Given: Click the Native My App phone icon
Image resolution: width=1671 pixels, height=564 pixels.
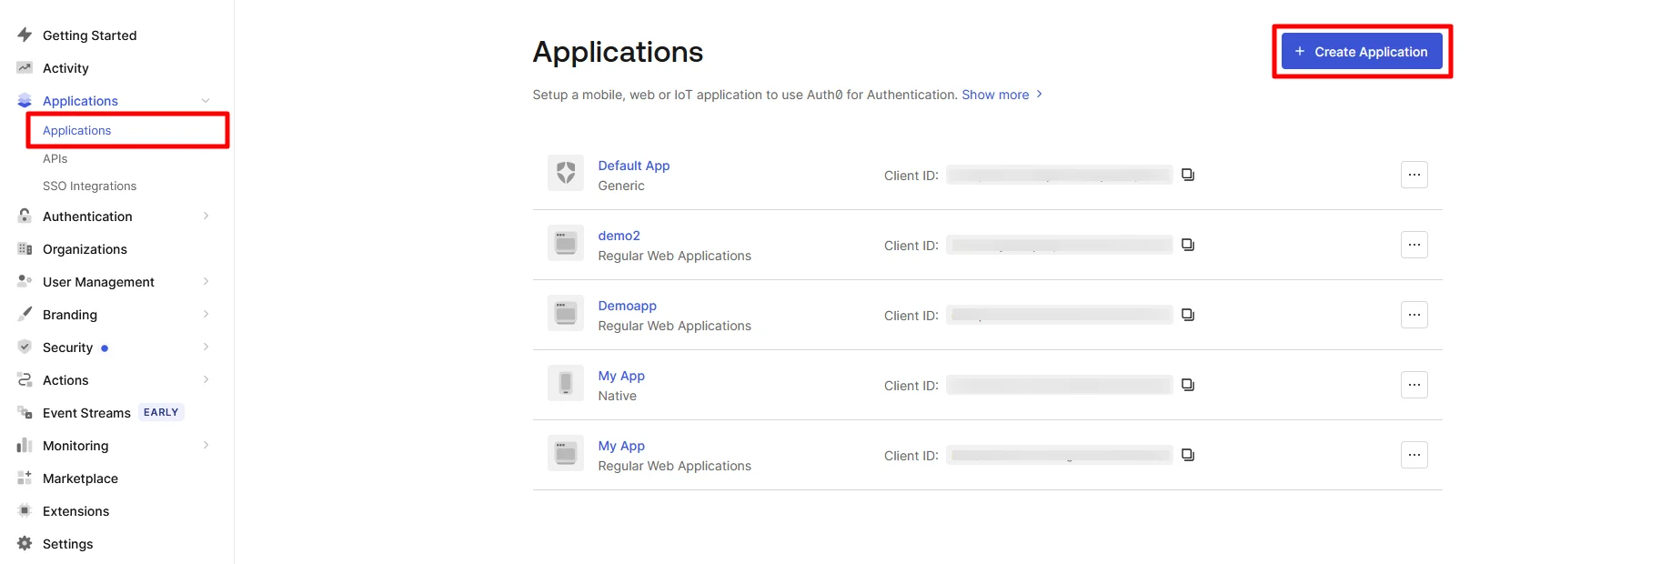Looking at the screenshot, I should pyautogui.click(x=566, y=383).
